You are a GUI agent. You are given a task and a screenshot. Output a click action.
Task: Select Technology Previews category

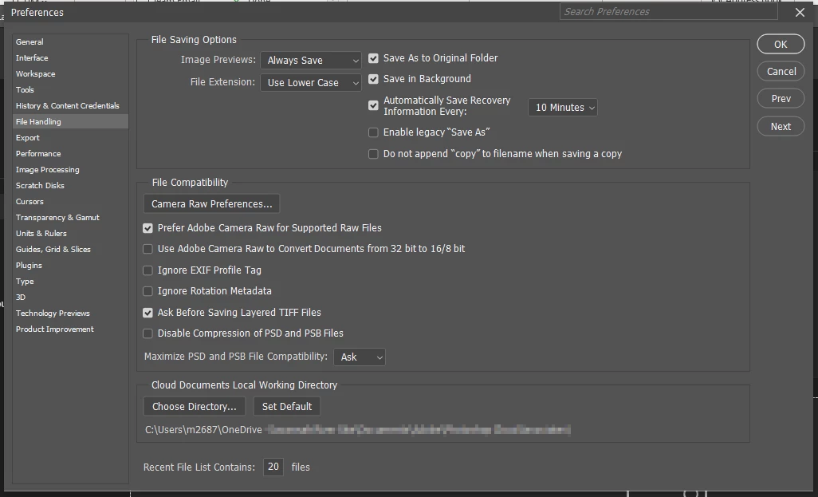click(70, 314)
